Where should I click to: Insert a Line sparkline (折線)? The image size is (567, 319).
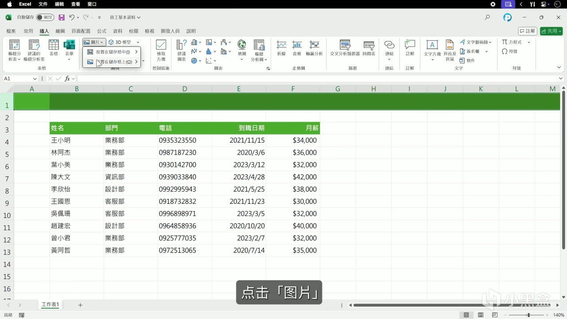tap(281, 48)
